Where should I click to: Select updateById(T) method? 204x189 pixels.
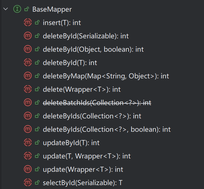coord(71,143)
